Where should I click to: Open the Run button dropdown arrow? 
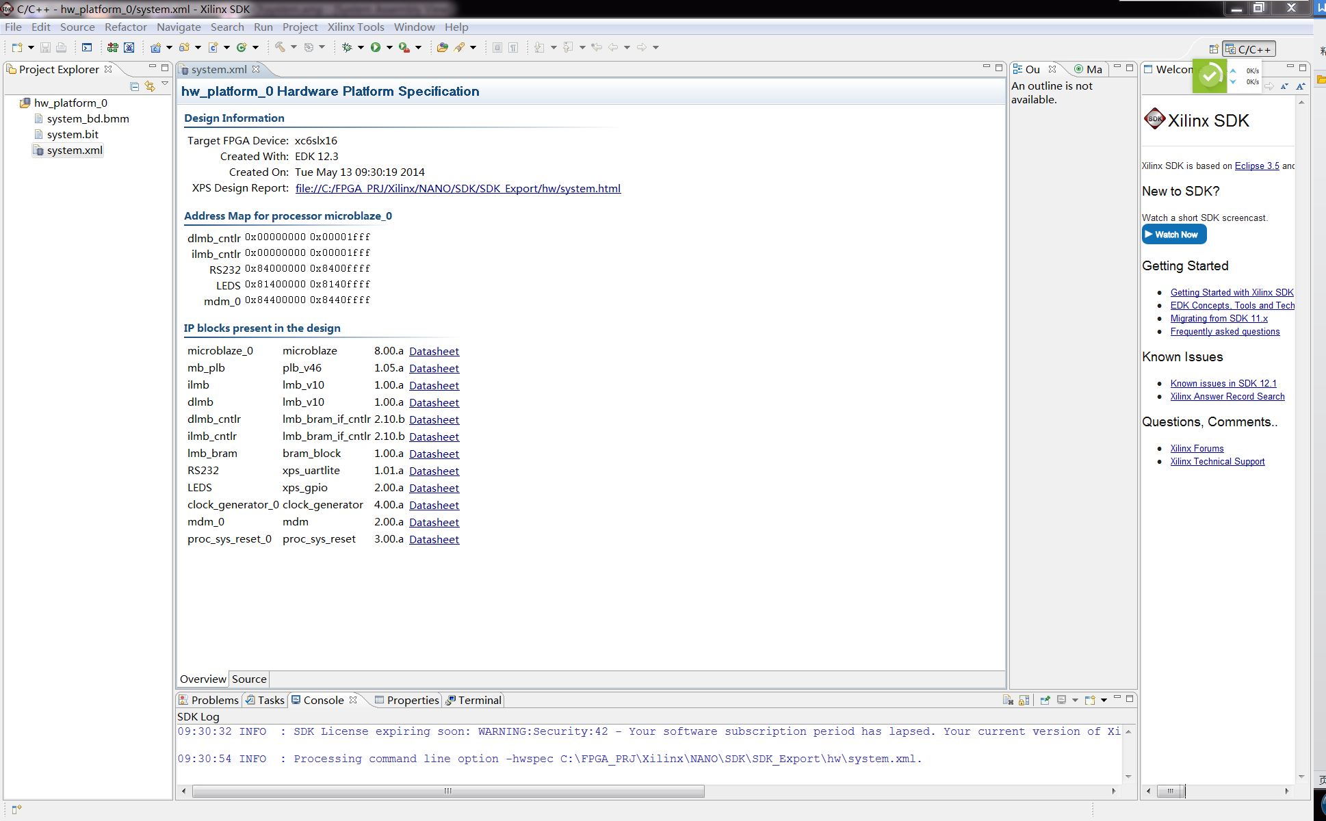point(389,47)
